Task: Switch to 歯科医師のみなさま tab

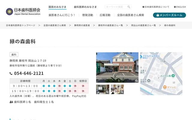Action: [x=85, y=7]
